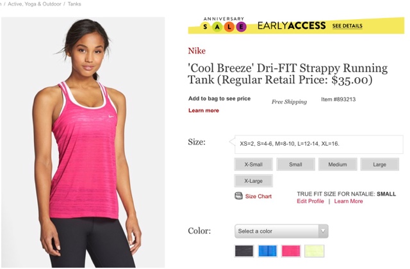The width and height of the screenshot is (410, 269).
Task: Open the True Fit Learn More link
Action: 348,201
